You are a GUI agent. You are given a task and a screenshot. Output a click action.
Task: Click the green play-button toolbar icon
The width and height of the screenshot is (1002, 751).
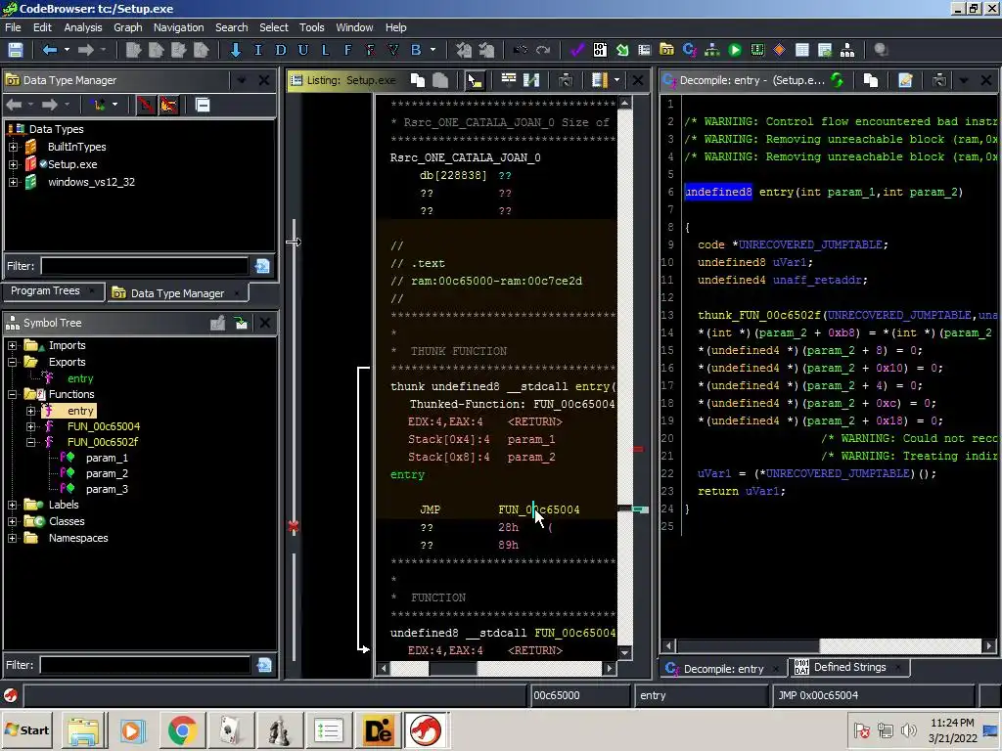point(735,50)
